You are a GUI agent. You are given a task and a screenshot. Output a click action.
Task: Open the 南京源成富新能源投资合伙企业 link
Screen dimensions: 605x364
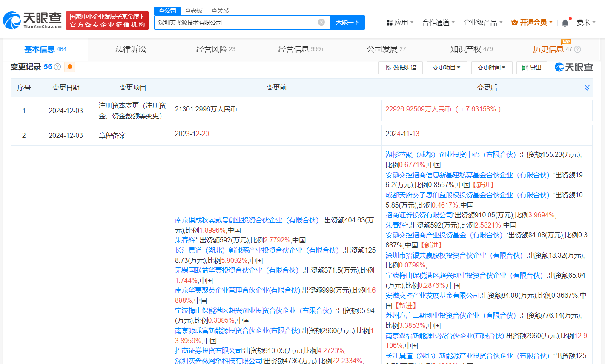coord(238,331)
